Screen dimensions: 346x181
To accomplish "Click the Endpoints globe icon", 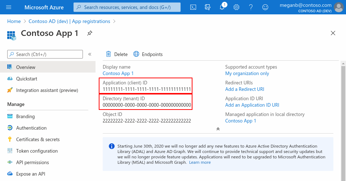I will [x=136, y=54].
